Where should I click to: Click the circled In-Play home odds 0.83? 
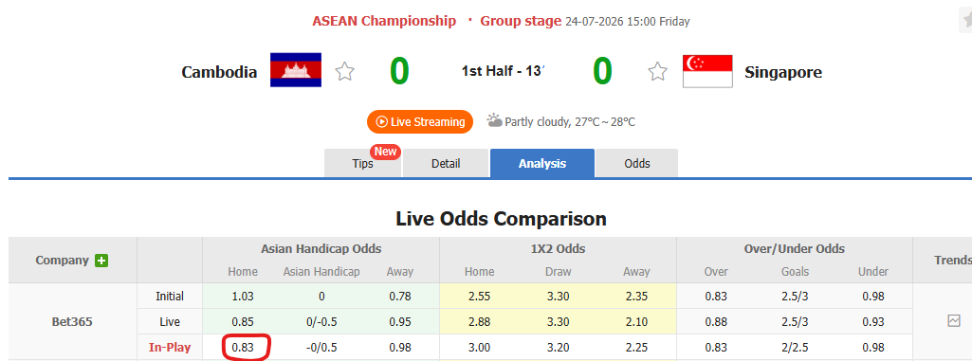click(x=242, y=348)
